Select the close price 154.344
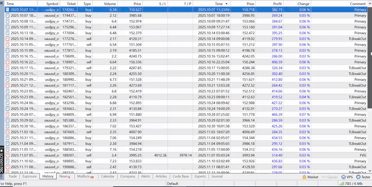The height and width of the screenshot is (187, 372). tap(248, 138)
